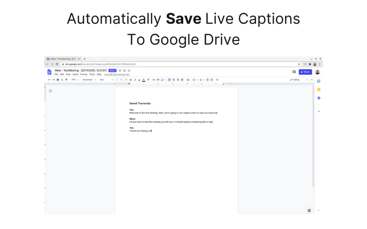This screenshot has width=367, height=229.
Task: Open the Explore button at bottom right
Action: coord(309,210)
